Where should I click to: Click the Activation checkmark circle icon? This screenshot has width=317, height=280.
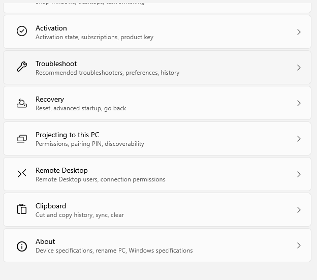point(22,31)
